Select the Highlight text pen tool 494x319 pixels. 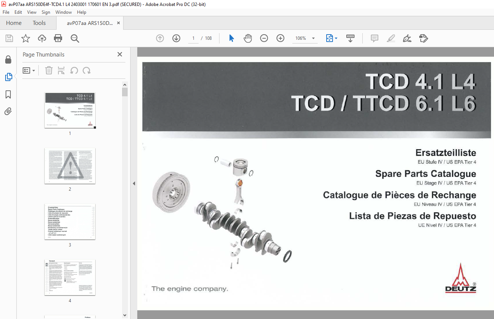coord(391,38)
